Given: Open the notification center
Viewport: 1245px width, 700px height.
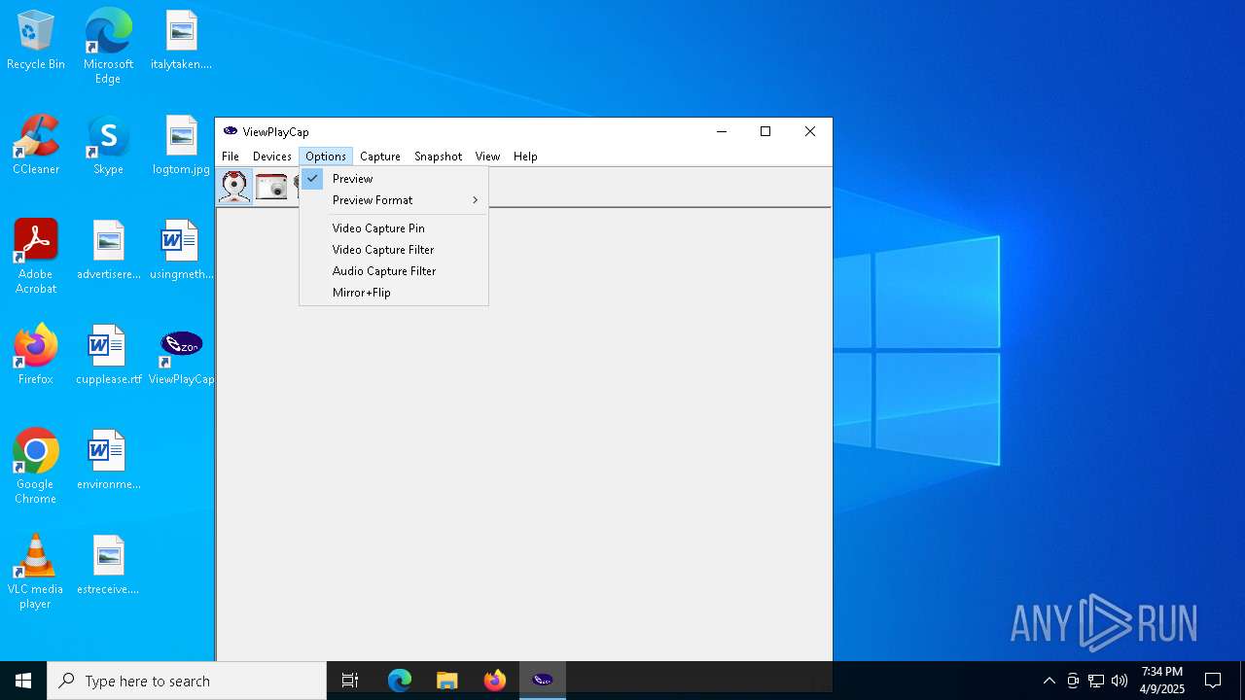Looking at the screenshot, I should pyautogui.click(x=1213, y=681).
